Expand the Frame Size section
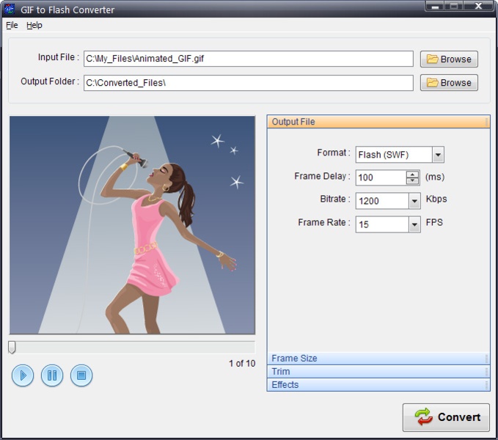The height and width of the screenshot is (440, 498). (378, 359)
